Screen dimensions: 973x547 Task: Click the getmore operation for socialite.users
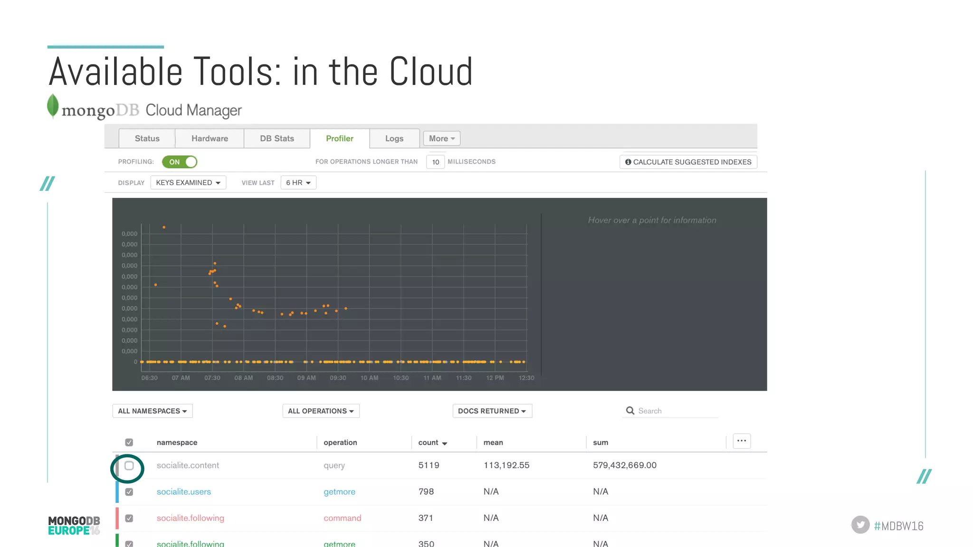[339, 492]
